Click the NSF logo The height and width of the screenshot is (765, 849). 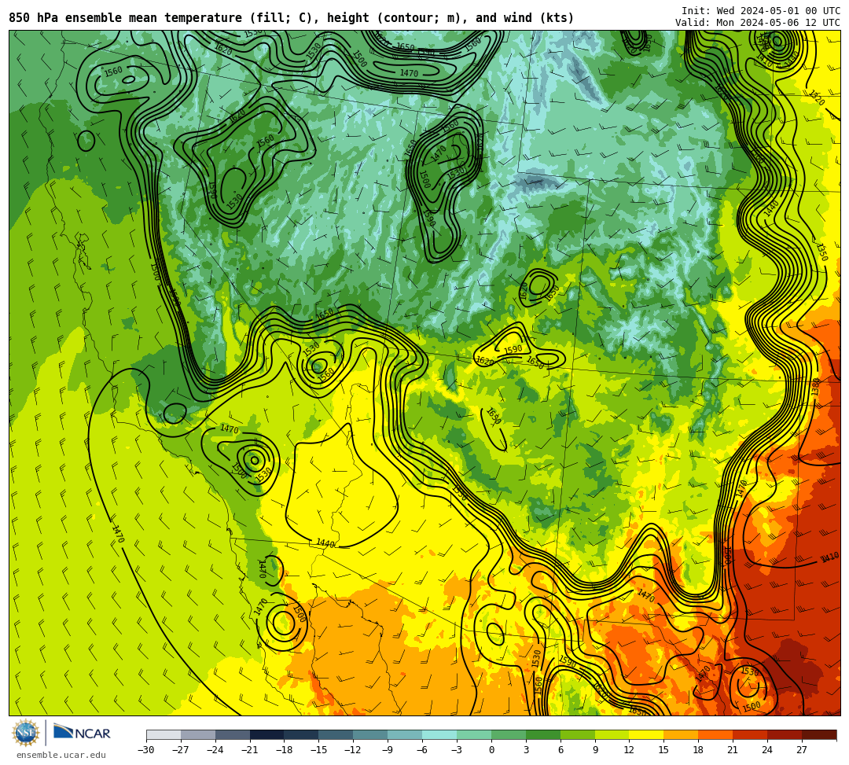pos(26,733)
